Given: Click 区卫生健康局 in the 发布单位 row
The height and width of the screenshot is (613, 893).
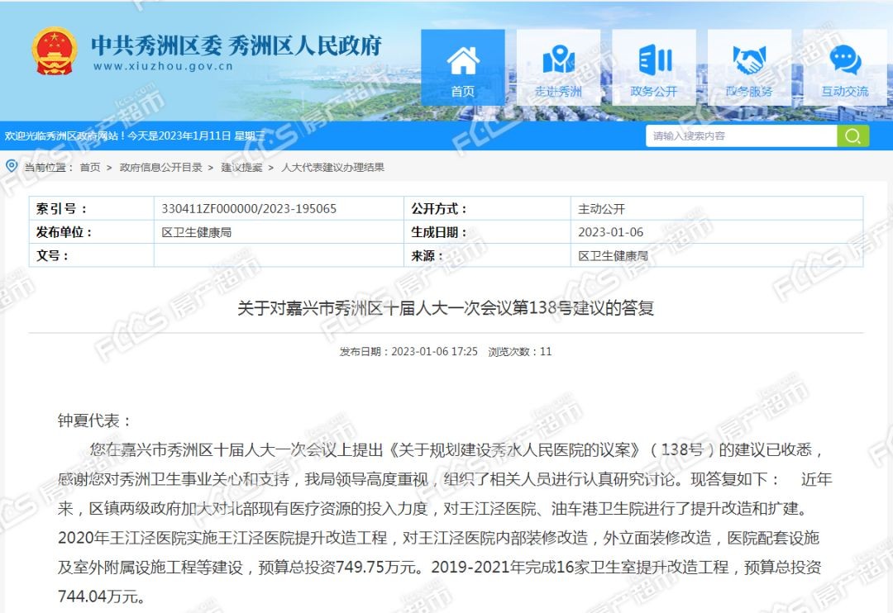Looking at the screenshot, I should tap(197, 232).
